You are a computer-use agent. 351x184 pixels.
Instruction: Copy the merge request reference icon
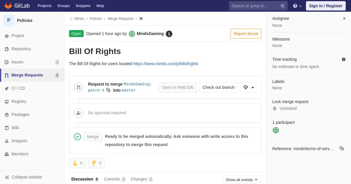(342, 148)
